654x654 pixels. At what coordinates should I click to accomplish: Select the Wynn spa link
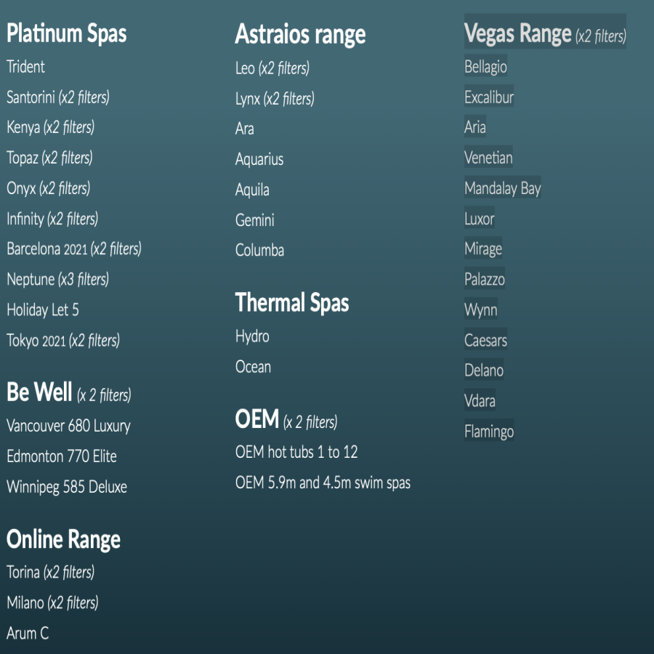pyautogui.click(x=480, y=310)
